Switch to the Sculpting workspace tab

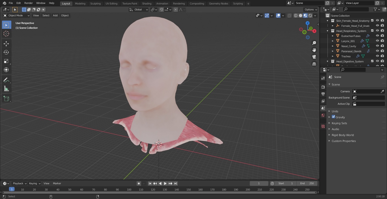pyautogui.click(x=95, y=4)
